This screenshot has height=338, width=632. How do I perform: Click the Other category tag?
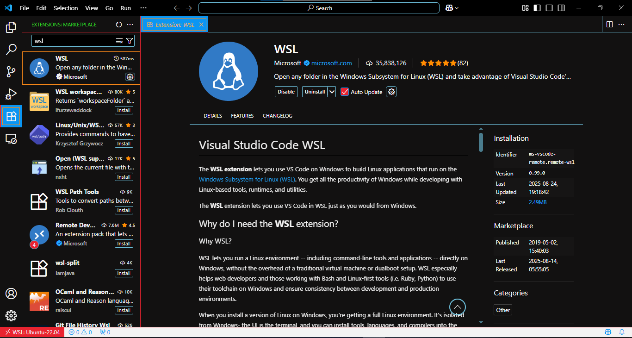503,310
